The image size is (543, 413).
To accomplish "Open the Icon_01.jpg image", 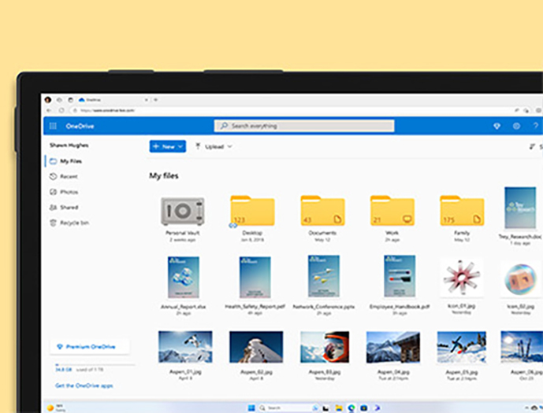I will pyautogui.click(x=461, y=278).
